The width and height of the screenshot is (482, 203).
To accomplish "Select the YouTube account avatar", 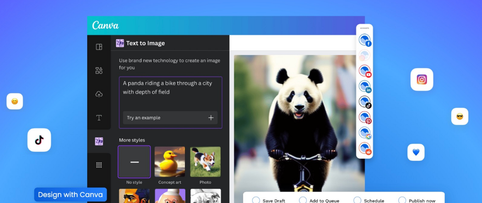I will pyautogui.click(x=365, y=71).
